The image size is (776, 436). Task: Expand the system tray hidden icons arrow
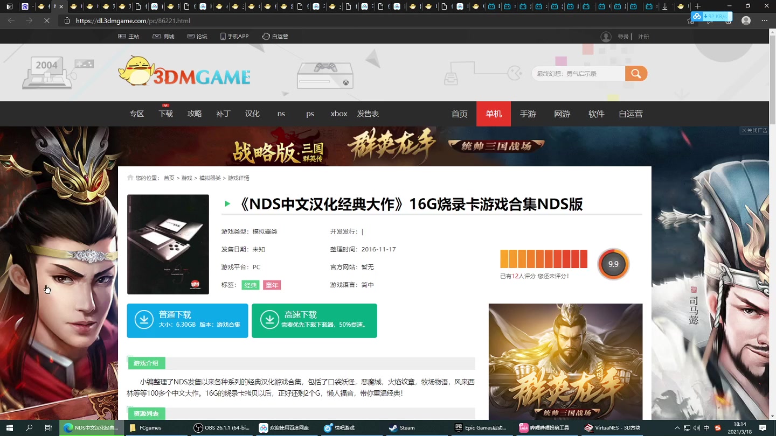pyautogui.click(x=676, y=428)
